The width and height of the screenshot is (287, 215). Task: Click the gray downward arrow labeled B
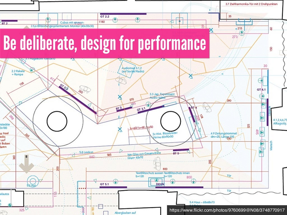coord(27,164)
